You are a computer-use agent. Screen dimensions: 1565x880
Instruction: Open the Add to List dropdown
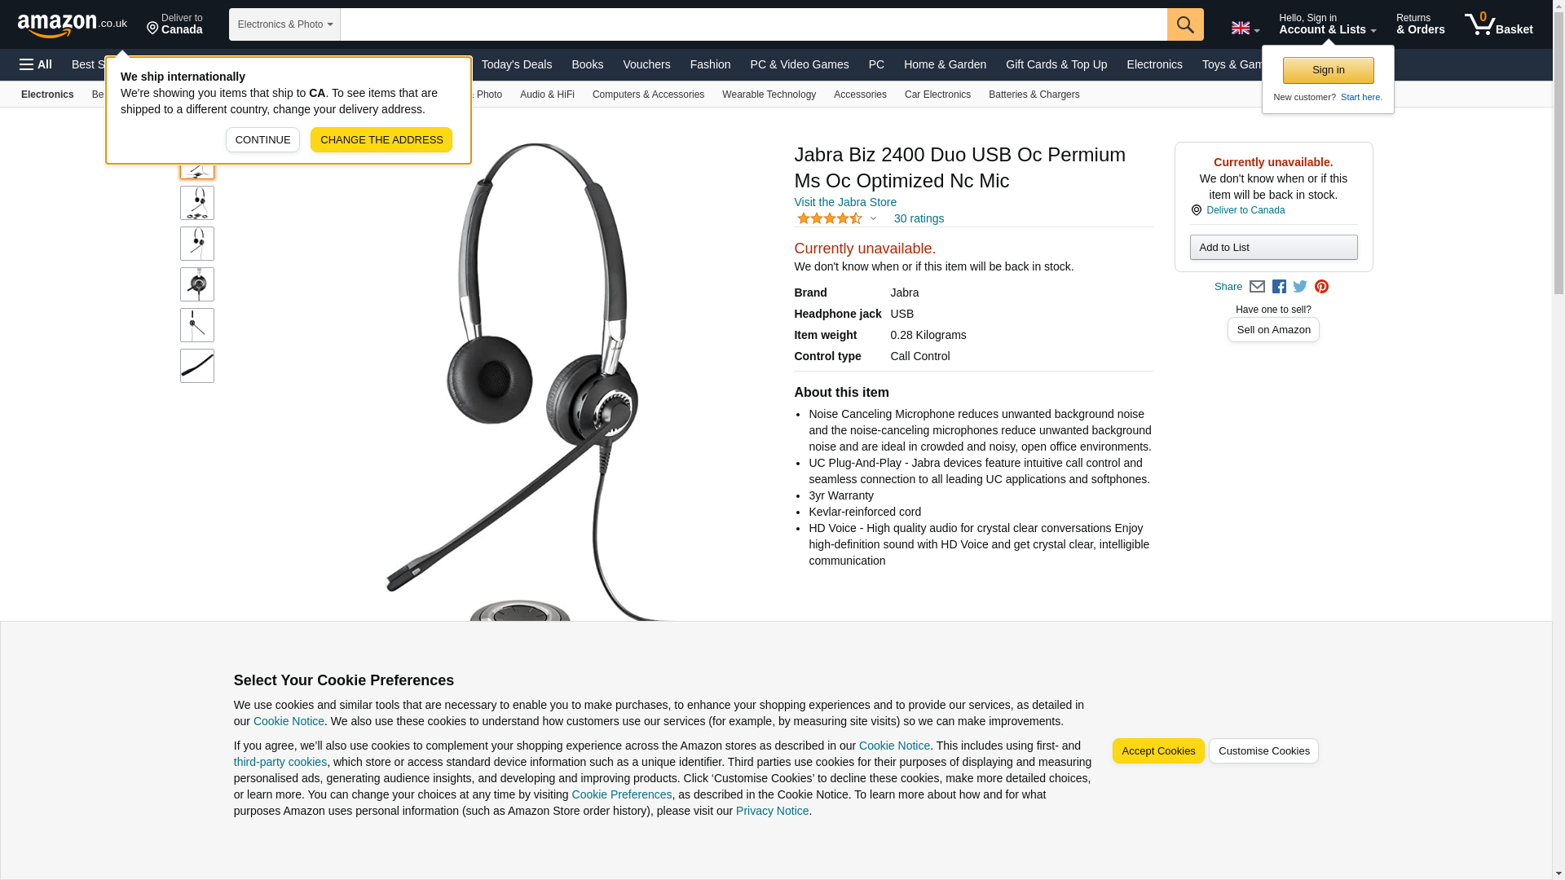tap(1273, 248)
